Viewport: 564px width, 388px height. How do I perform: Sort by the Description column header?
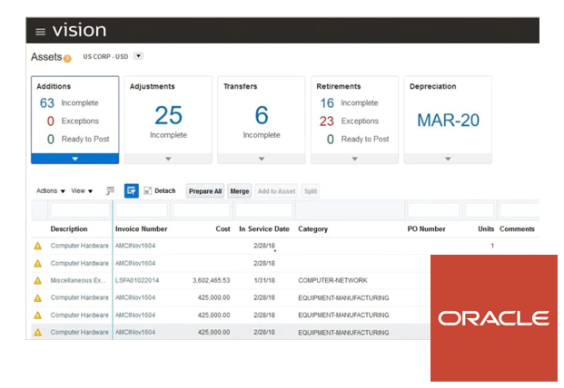point(69,229)
